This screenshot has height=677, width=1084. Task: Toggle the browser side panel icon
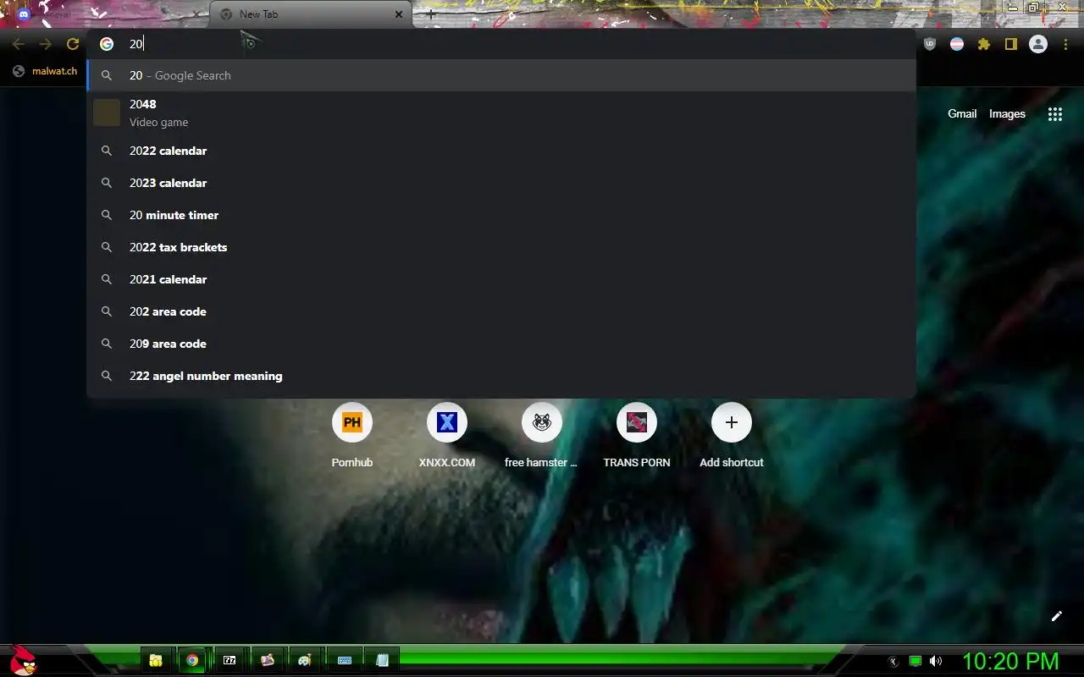coord(1010,44)
